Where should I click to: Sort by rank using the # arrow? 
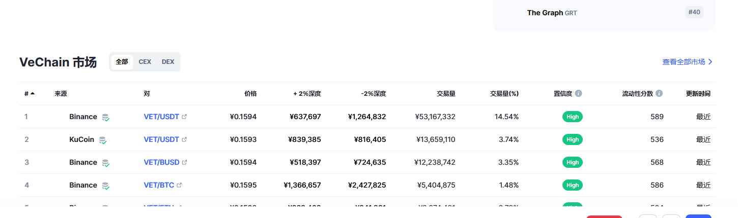[33, 94]
